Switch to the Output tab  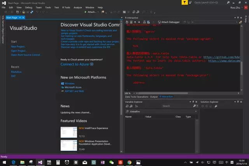tap(154, 97)
